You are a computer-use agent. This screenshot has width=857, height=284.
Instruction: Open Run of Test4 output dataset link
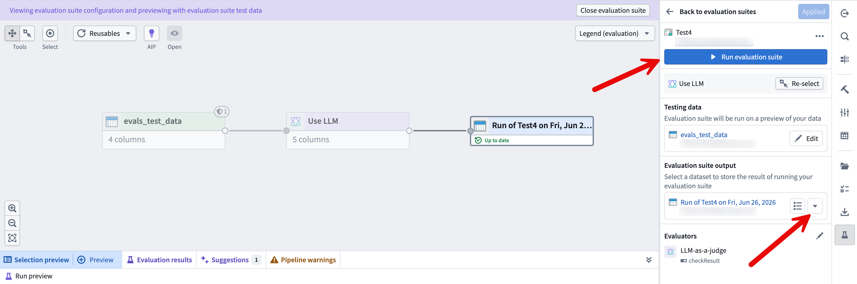click(x=728, y=202)
